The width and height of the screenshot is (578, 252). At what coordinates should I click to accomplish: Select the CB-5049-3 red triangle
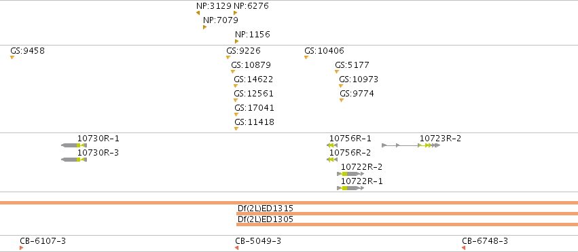coord(236,248)
